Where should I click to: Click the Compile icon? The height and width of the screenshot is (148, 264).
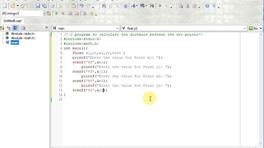click(70, 14)
